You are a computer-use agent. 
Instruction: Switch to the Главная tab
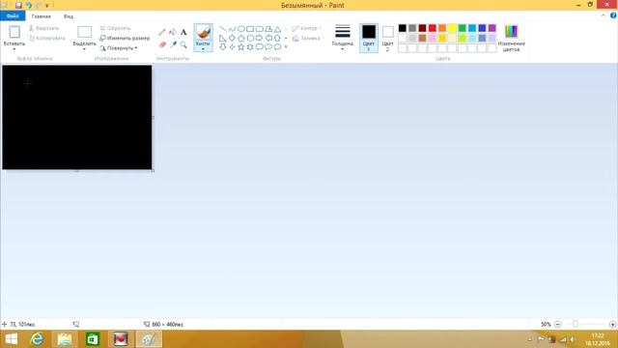point(41,16)
